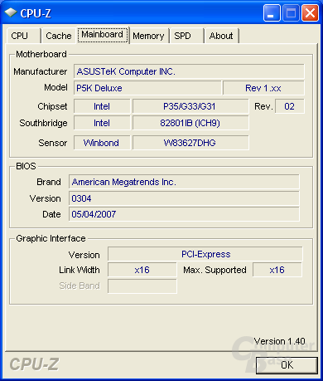Click the Motherboard group heading
Screen dimensions: 323x381
41,54
